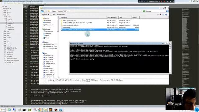Open Documentos library in navigation pane
Viewport: 199px width, 112px height.
coord(49,31)
